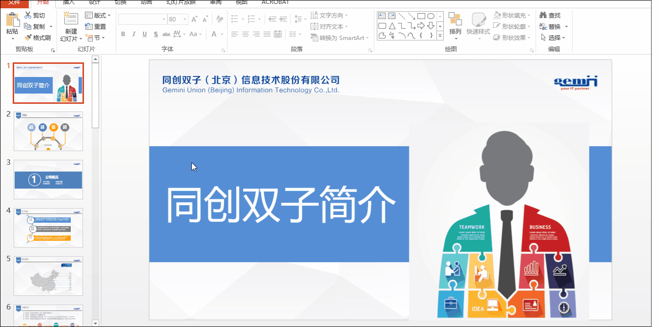The height and width of the screenshot is (327, 660).
Task: Pick the triangle shape in shapes gallery
Action: coord(392,26)
